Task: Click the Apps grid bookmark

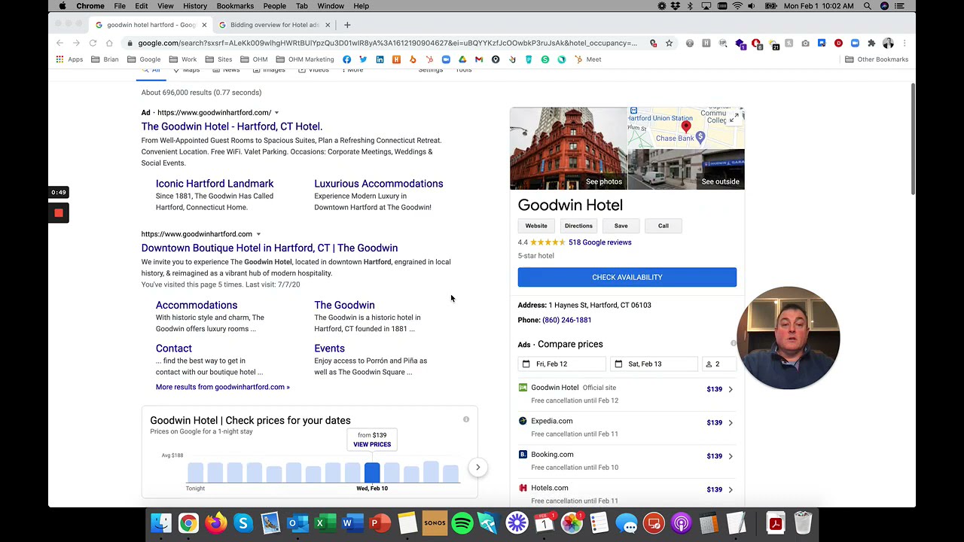Action: (69, 59)
